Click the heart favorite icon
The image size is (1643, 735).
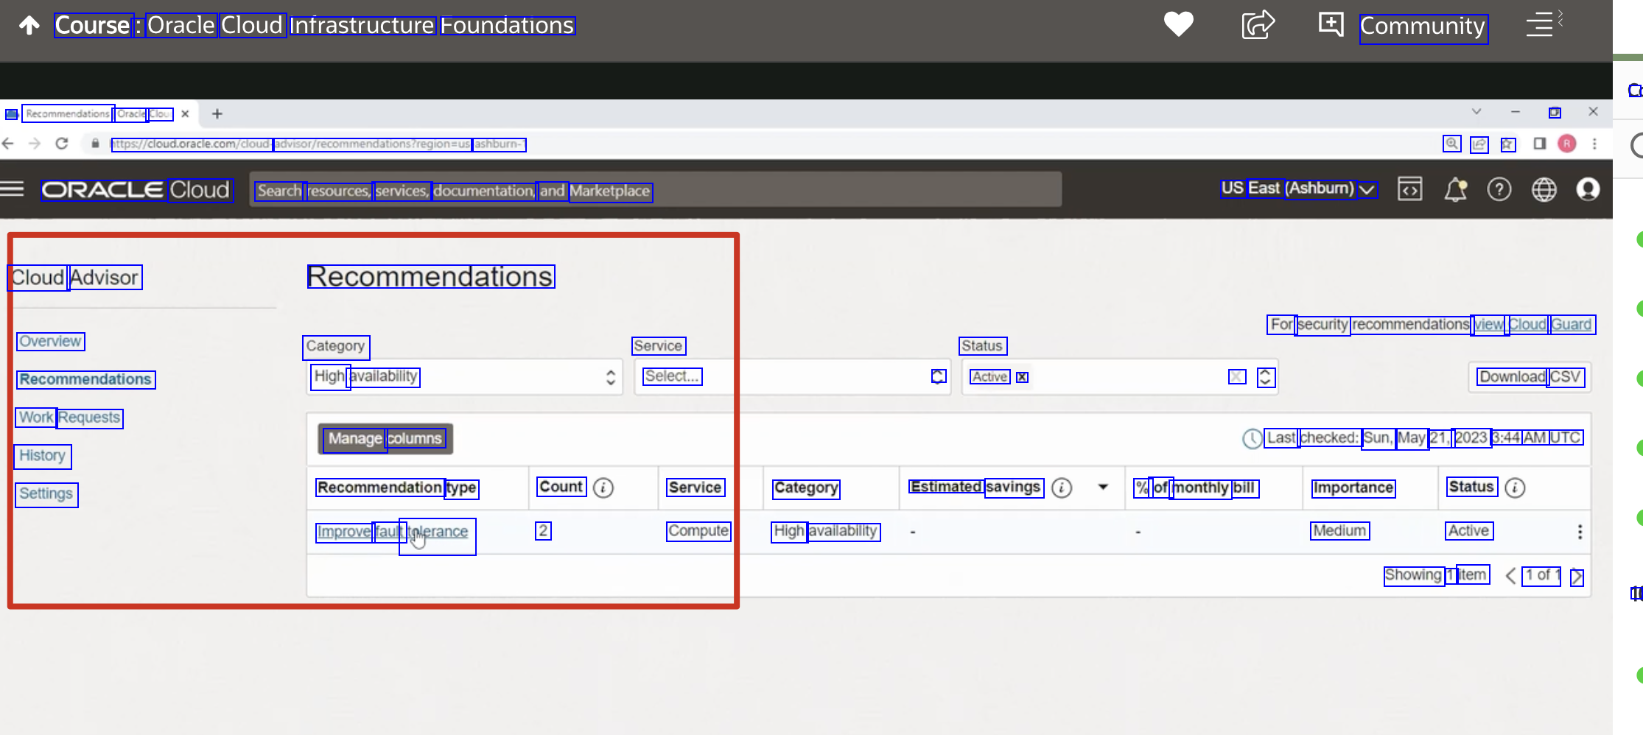[1178, 24]
